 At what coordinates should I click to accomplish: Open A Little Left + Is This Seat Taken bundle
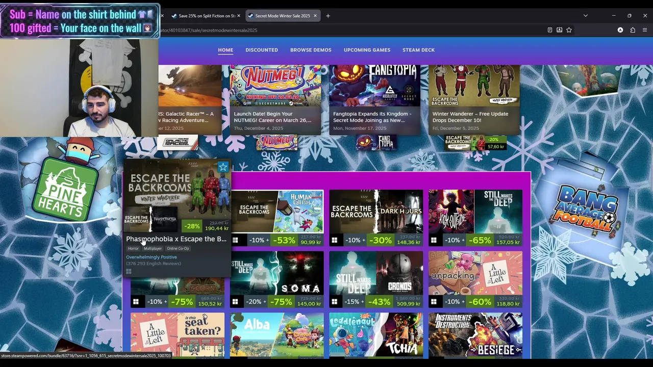coord(178,334)
